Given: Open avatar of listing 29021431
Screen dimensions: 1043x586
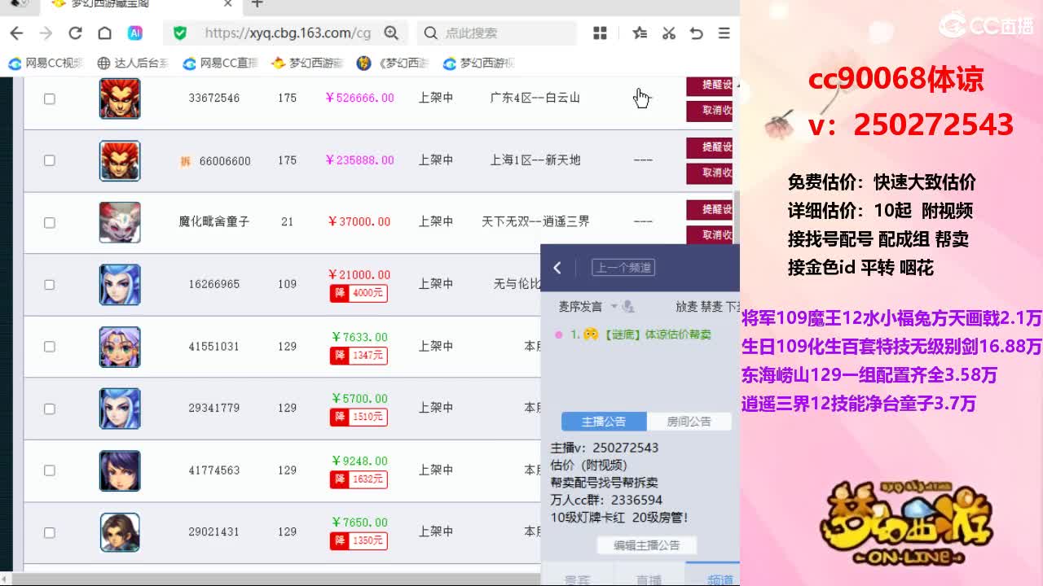Looking at the screenshot, I should click(120, 532).
